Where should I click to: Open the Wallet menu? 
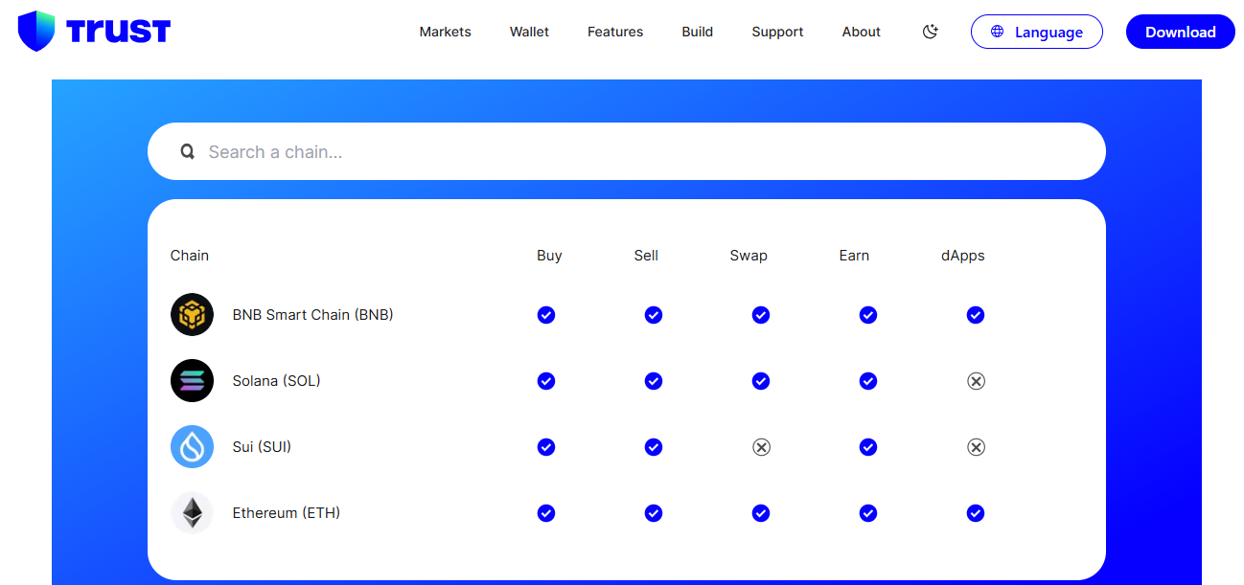(x=529, y=32)
